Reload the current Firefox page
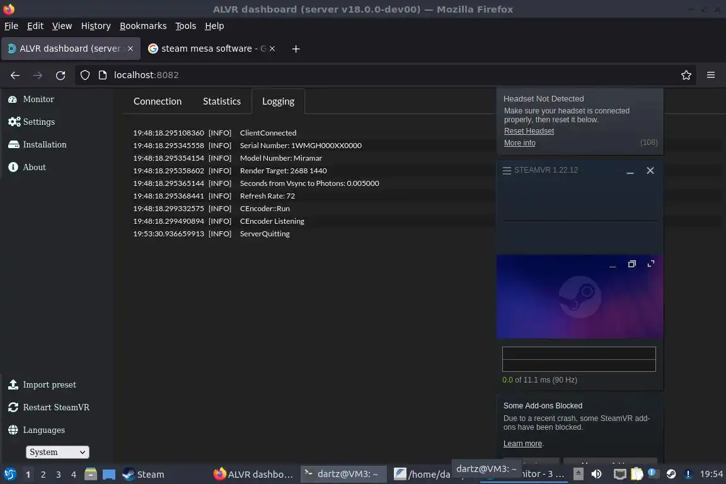726x484 pixels. [x=60, y=75]
